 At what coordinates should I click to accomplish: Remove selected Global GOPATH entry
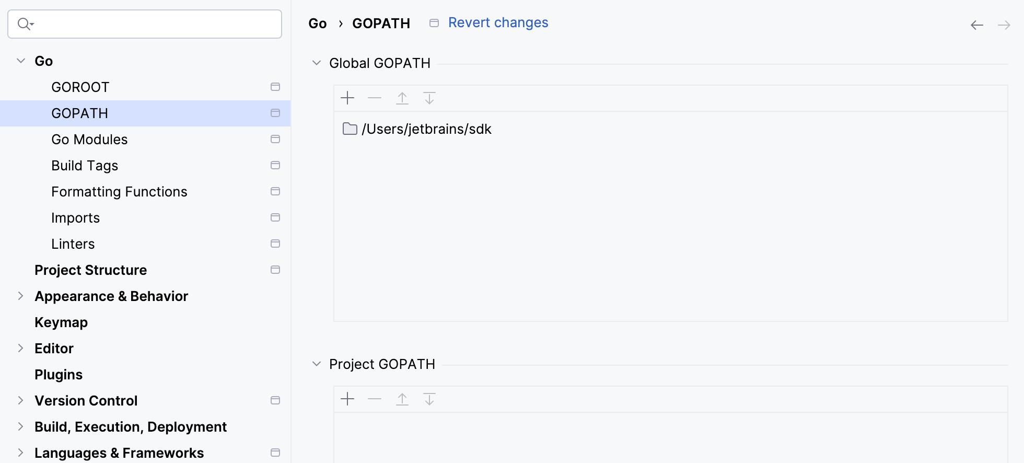(375, 98)
